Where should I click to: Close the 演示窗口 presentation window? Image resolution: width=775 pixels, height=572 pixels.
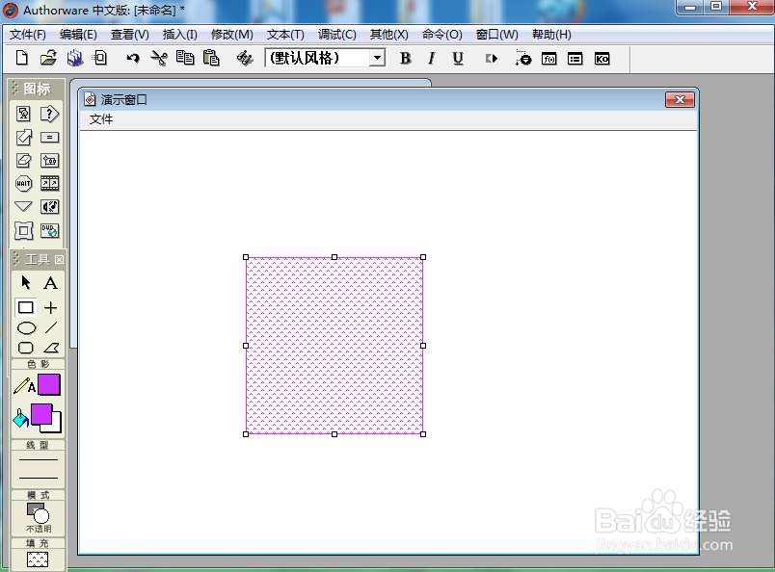point(680,100)
